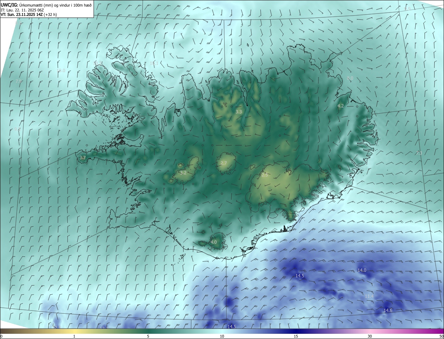Click the 2.7 value on the central glacier

pyautogui.click(x=224, y=163)
